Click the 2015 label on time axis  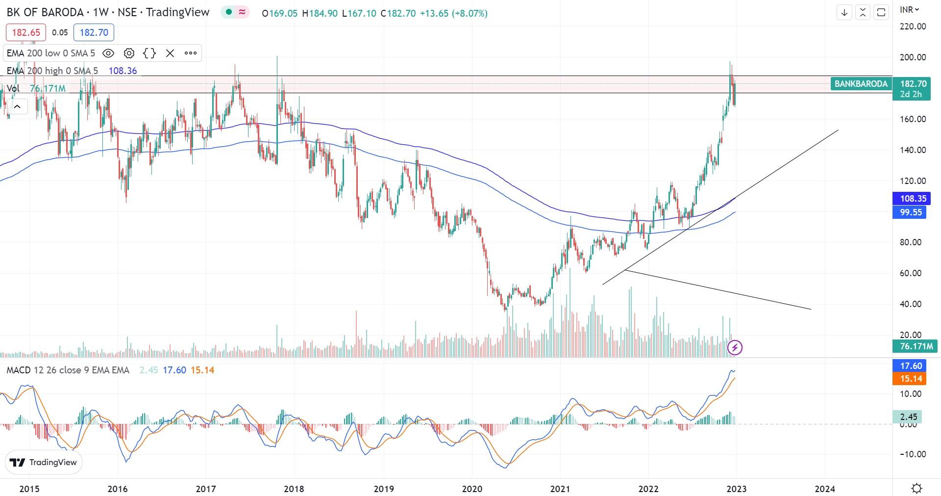pyautogui.click(x=29, y=489)
